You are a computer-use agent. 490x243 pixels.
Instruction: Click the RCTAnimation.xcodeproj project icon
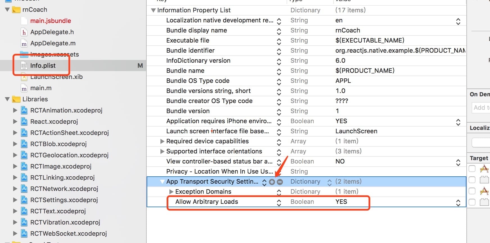click(x=24, y=111)
